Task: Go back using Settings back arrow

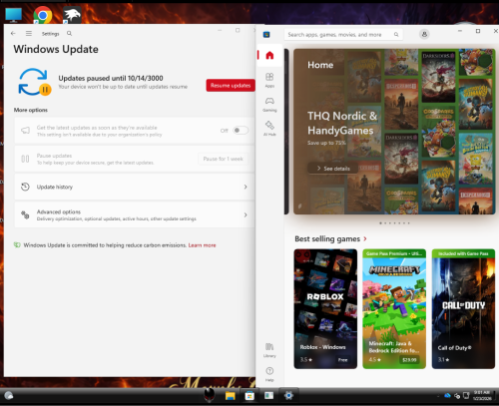Action: [13, 33]
